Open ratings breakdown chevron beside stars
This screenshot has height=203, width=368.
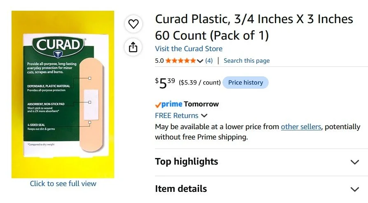point(200,61)
